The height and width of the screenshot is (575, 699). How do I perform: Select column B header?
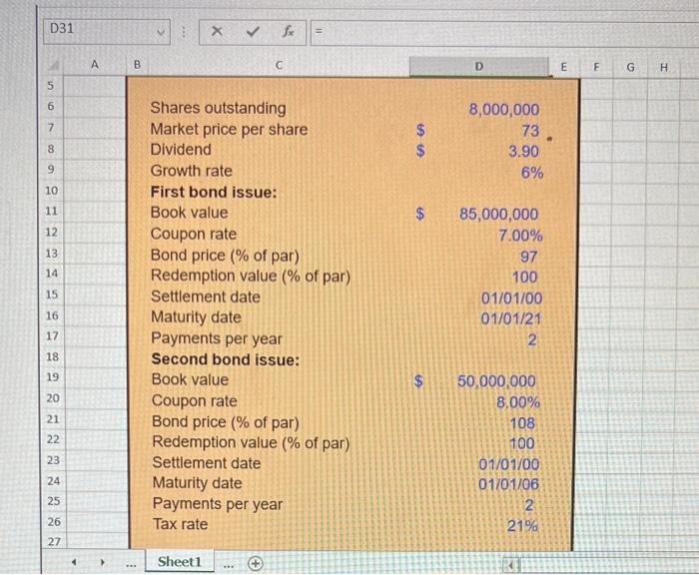[x=138, y=65]
